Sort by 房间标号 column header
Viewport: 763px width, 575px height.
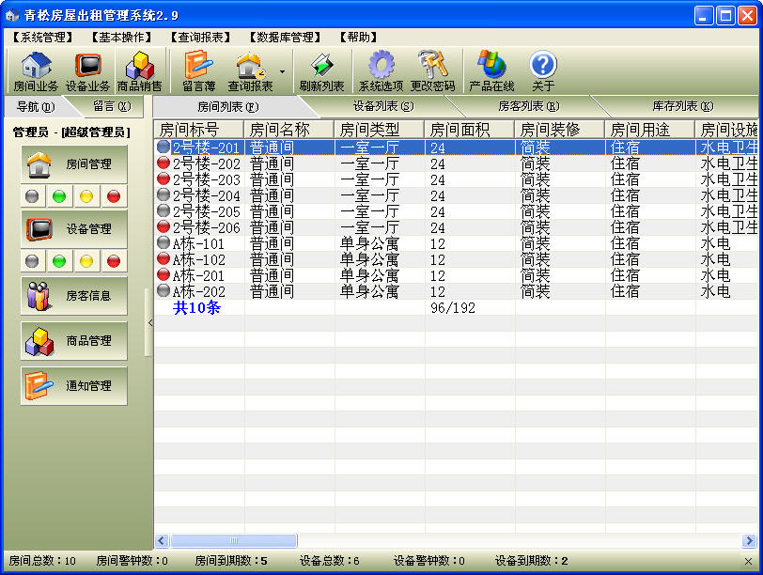199,130
